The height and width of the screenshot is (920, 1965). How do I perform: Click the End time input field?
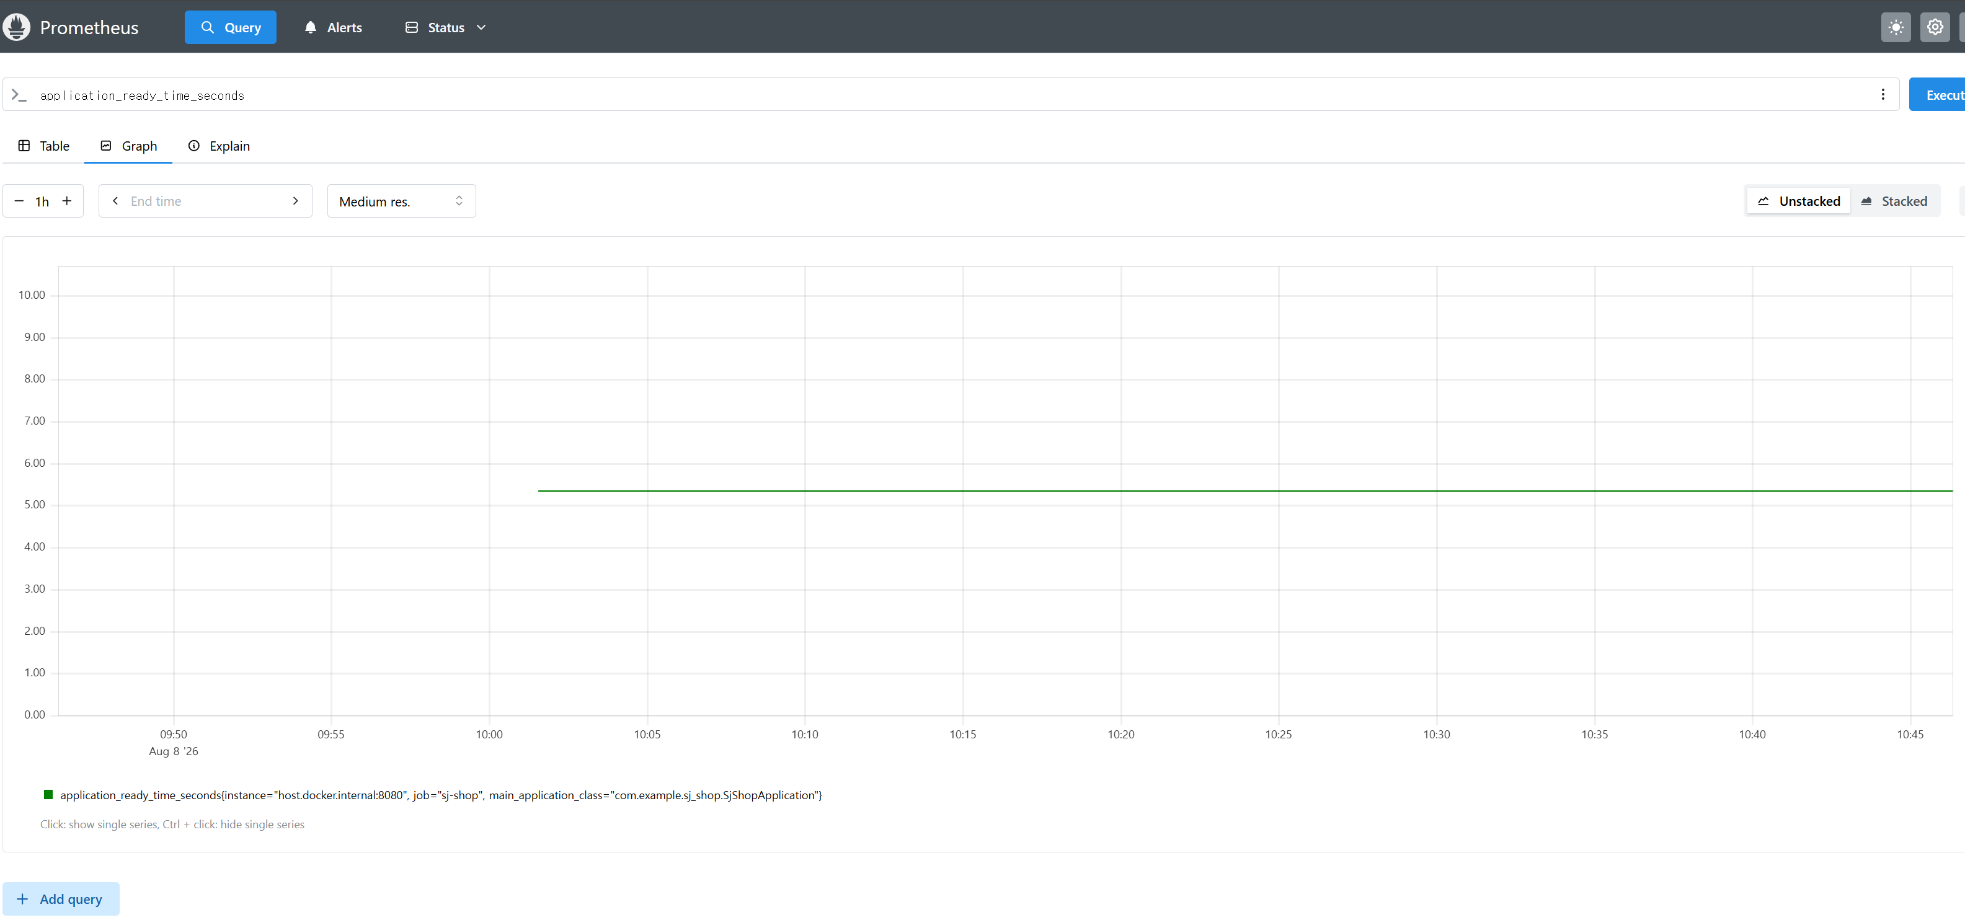(205, 201)
